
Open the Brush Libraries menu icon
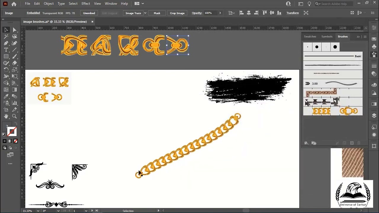306,143
